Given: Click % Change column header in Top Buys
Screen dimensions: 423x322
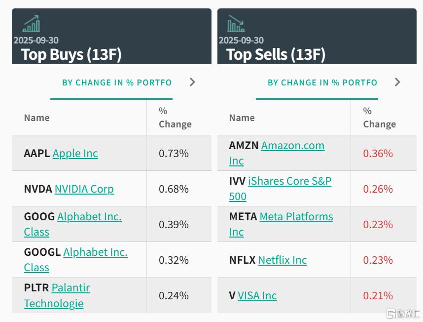Looking at the screenshot, I should pyautogui.click(x=175, y=118).
